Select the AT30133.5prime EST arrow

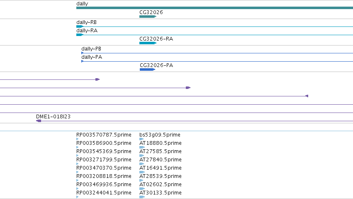pyautogui.click(x=142, y=197)
